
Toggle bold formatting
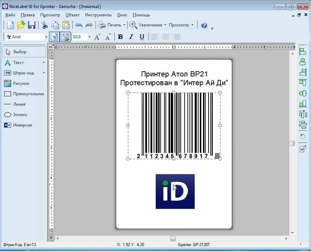[x=120, y=37]
